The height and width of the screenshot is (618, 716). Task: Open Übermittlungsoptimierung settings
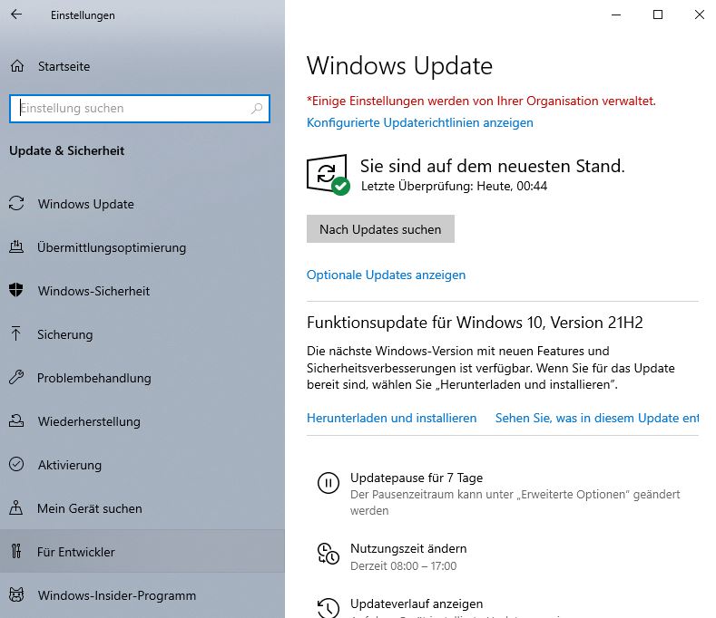(142, 247)
